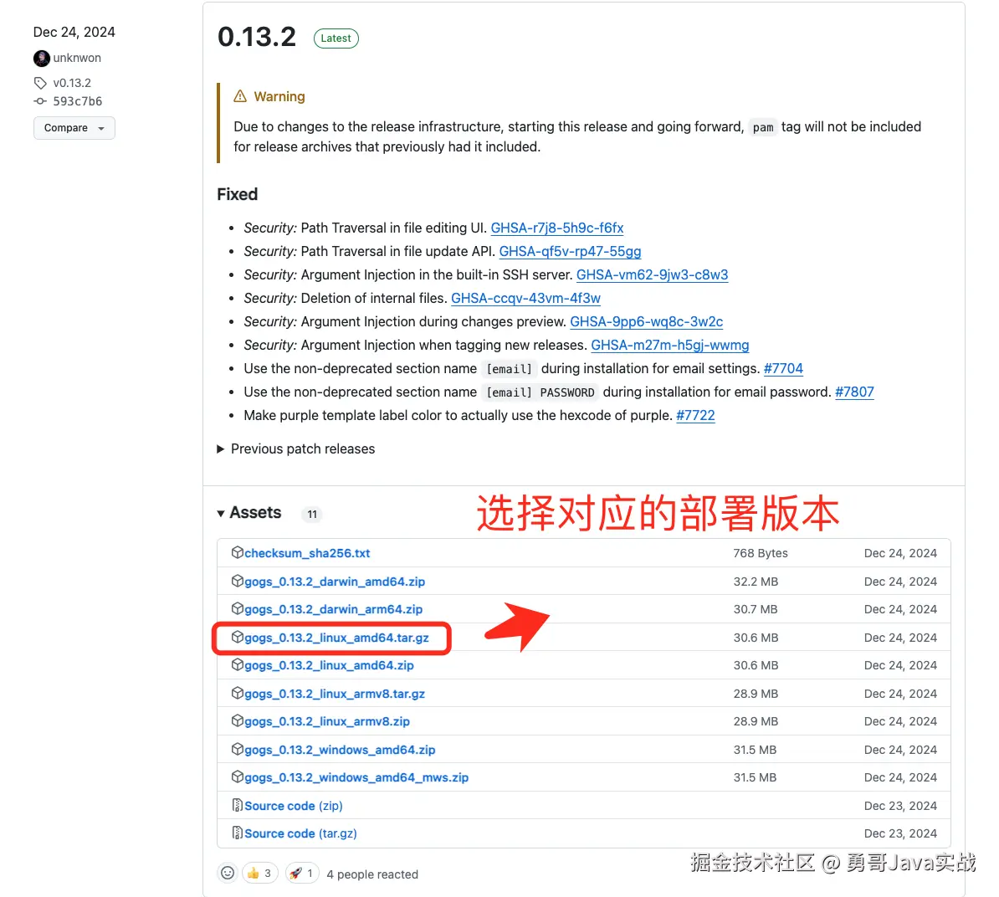
Task: Open author profile unknwon
Action: point(77,58)
